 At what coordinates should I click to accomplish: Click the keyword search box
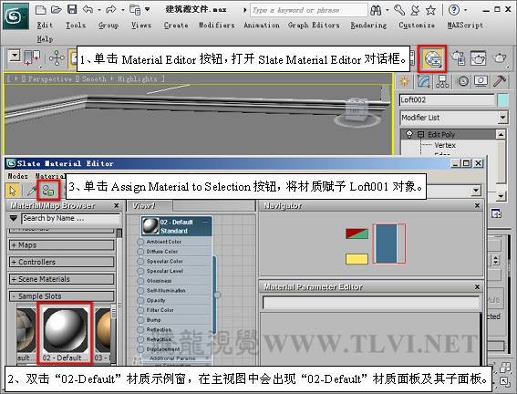pos(308,10)
